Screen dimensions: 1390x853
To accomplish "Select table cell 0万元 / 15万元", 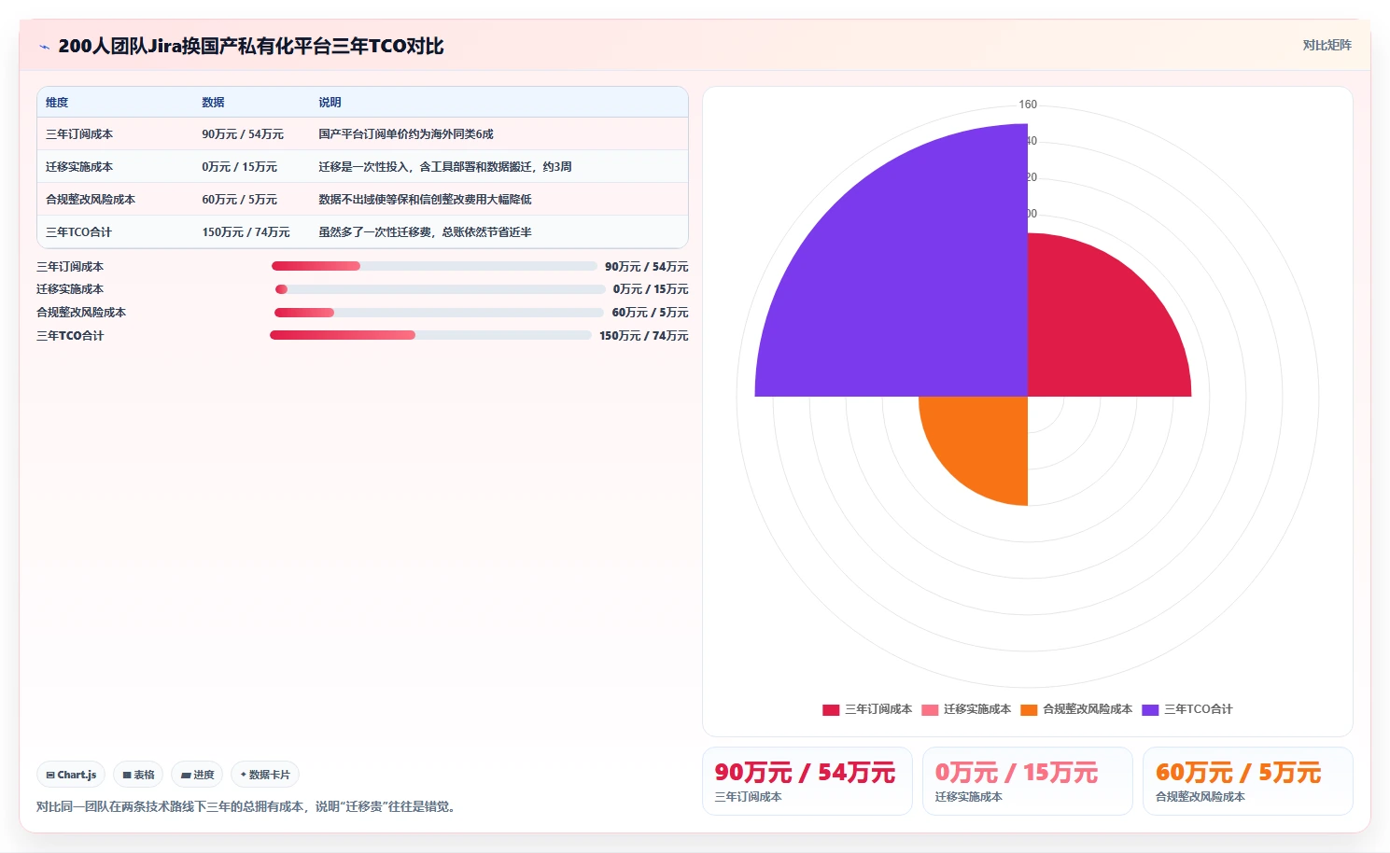I will point(239,167).
